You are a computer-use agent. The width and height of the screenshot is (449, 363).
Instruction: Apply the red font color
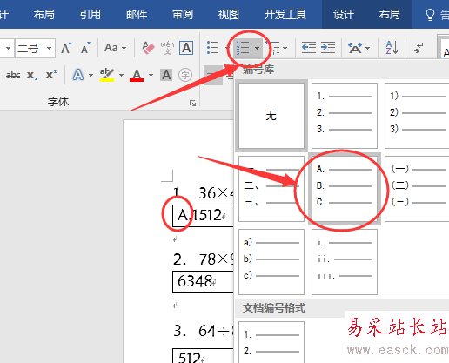(137, 76)
